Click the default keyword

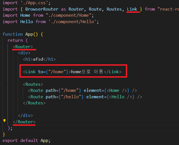29,141
